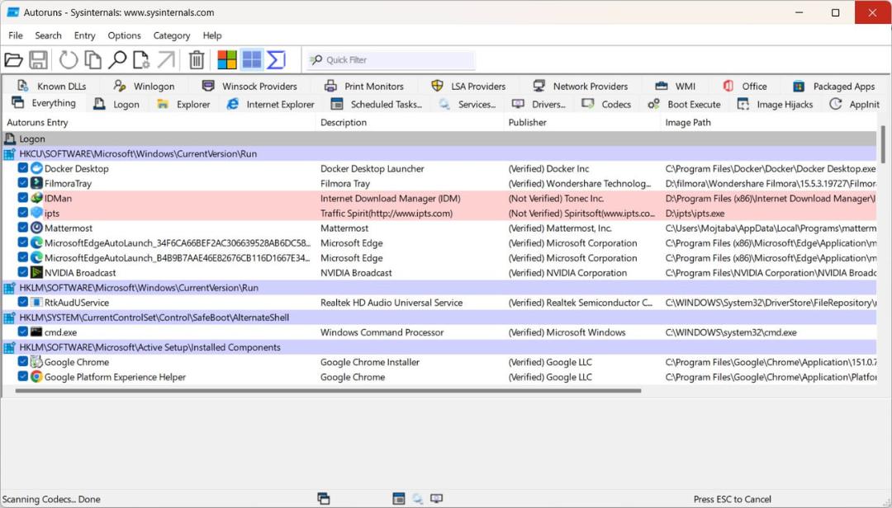This screenshot has height=508, width=892.
Task: Disable the ipts entry checkbox
Action: tap(23, 213)
